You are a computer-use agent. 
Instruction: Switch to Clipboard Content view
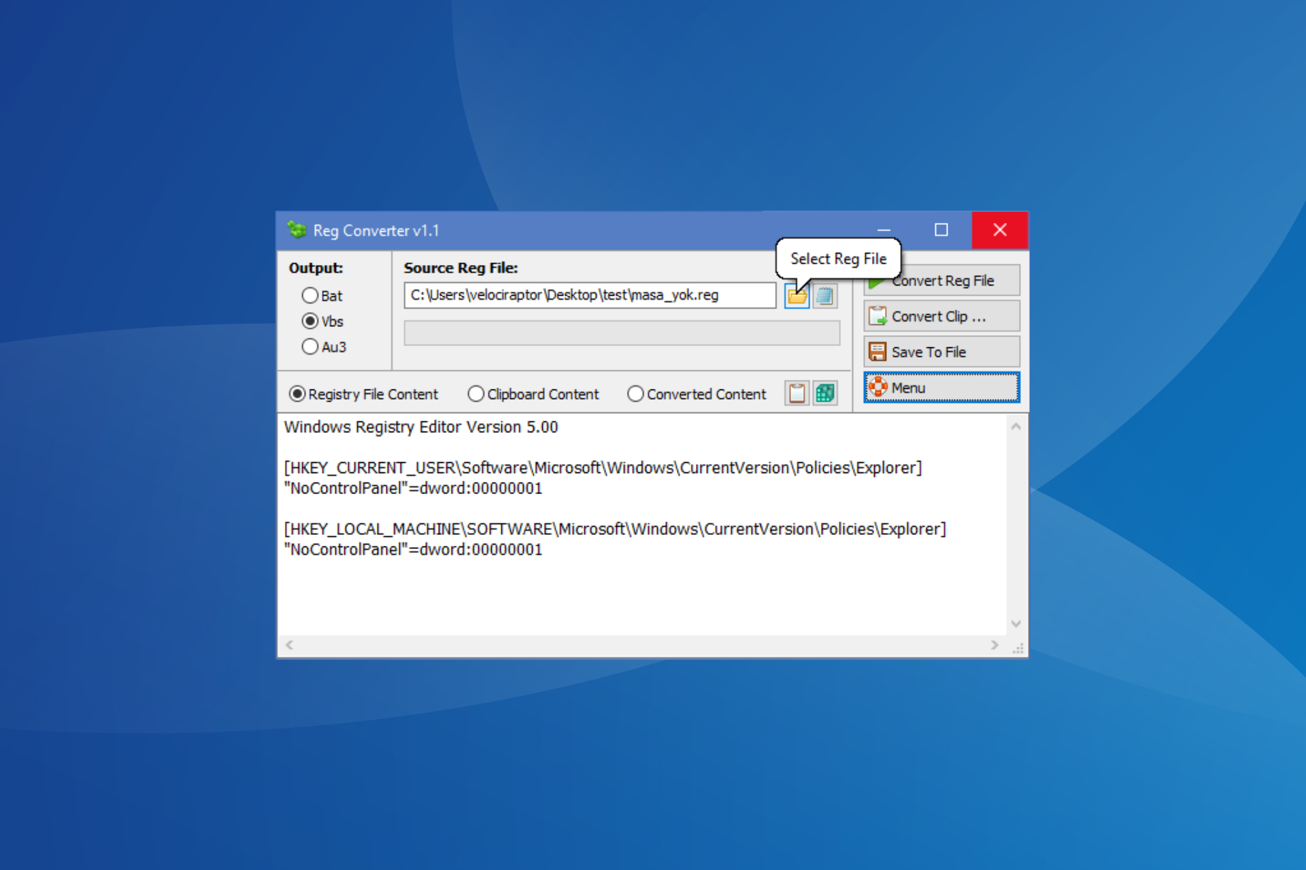(476, 394)
